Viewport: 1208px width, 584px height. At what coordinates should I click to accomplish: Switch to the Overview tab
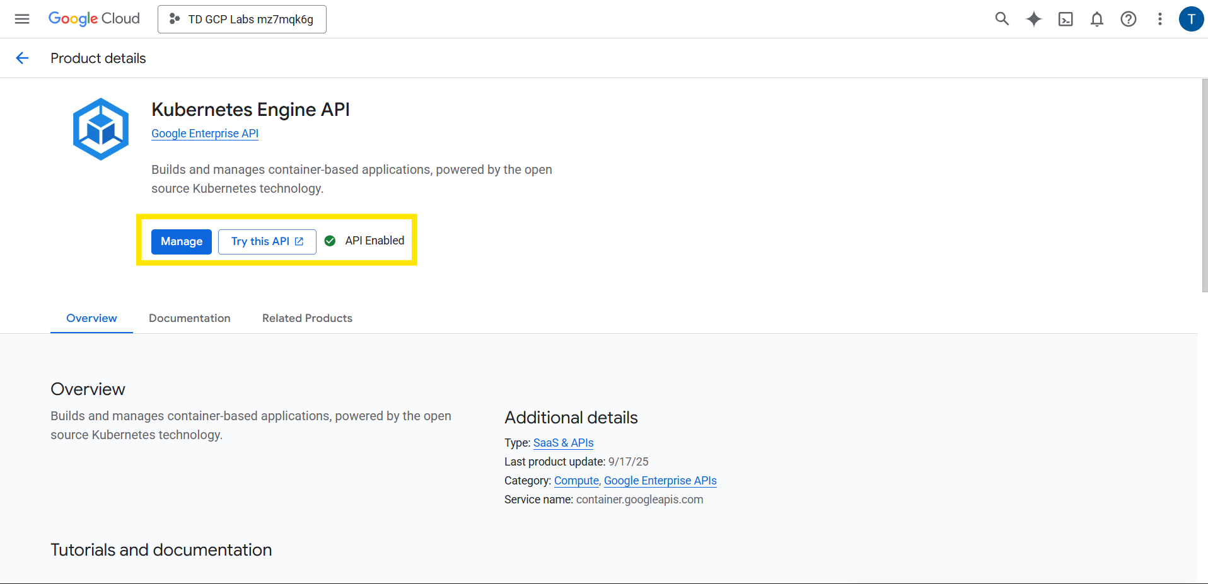click(91, 318)
